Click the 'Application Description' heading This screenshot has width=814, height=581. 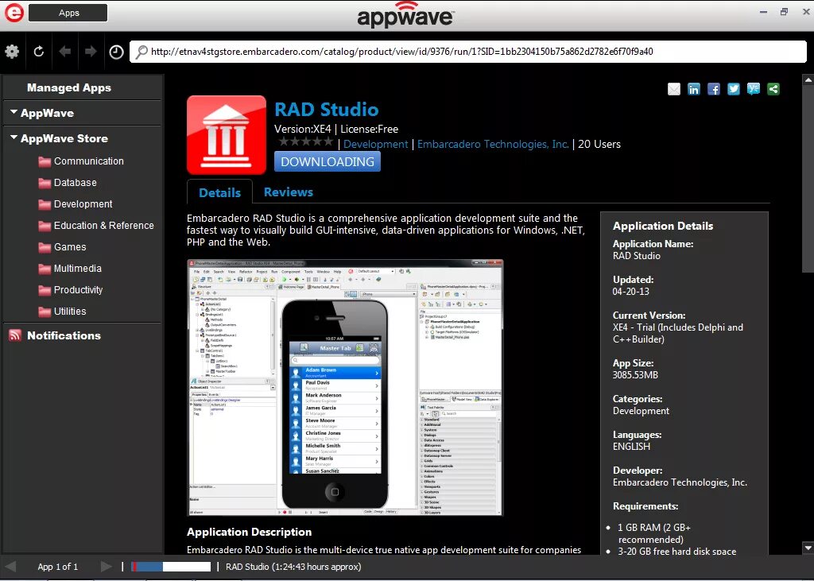point(249,533)
